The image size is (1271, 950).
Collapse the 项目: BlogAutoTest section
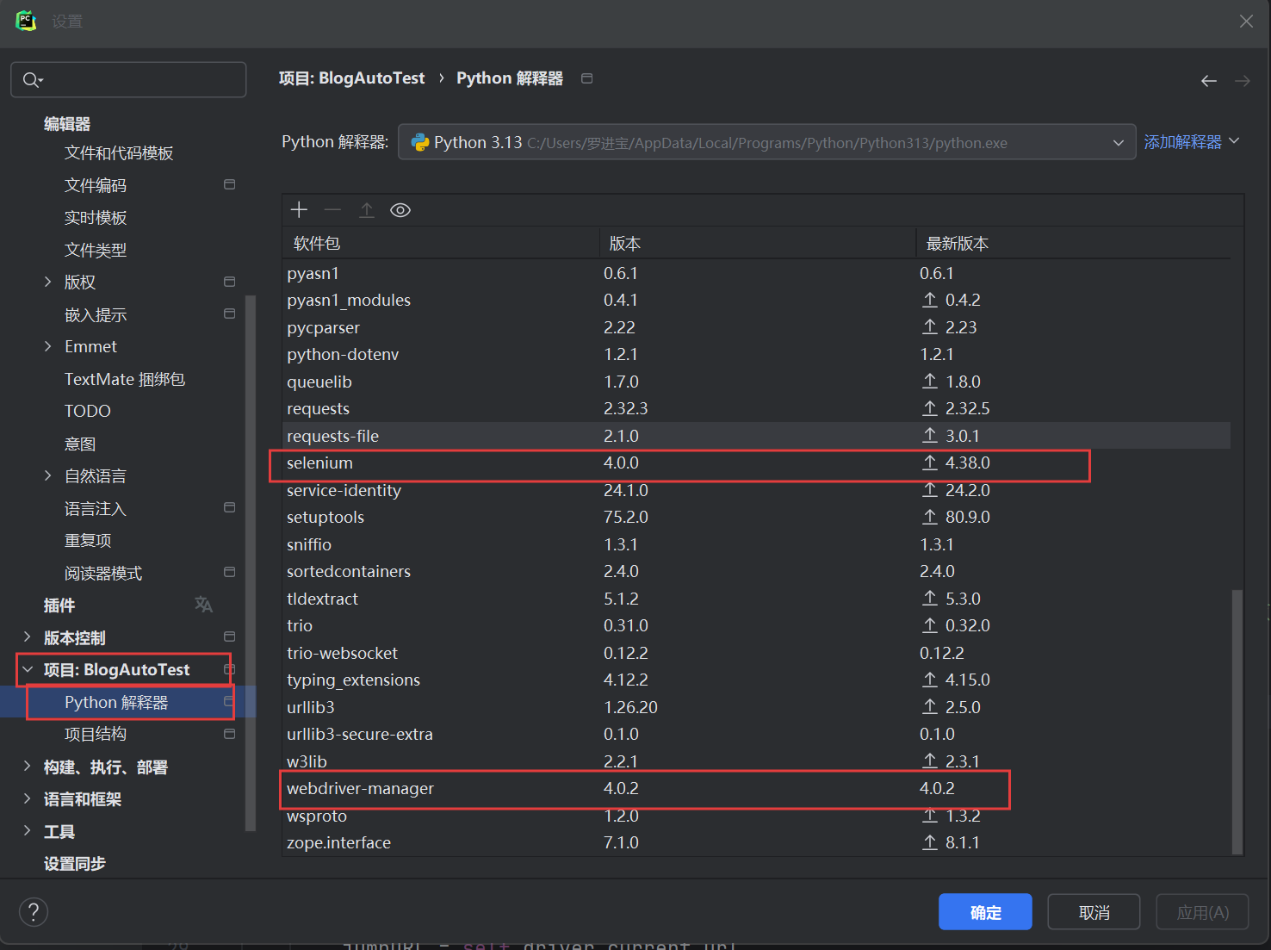pyautogui.click(x=28, y=669)
